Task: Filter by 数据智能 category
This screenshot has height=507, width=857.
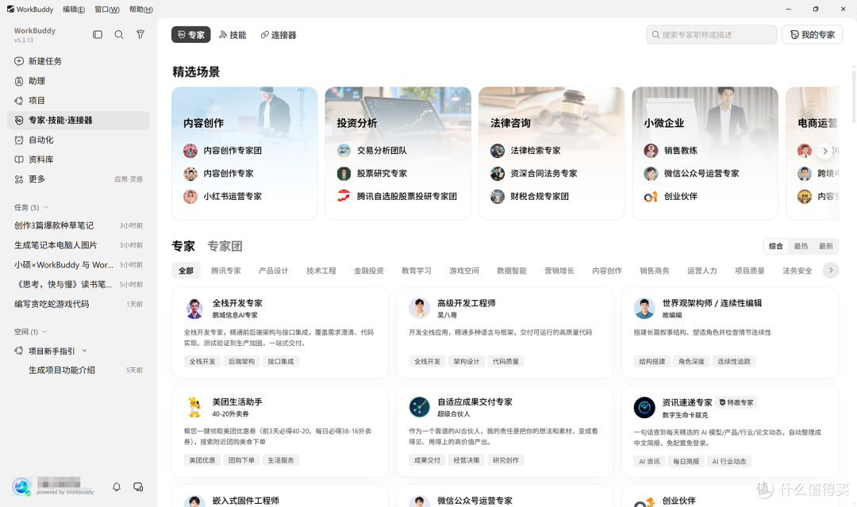Action: tap(512, 271)
